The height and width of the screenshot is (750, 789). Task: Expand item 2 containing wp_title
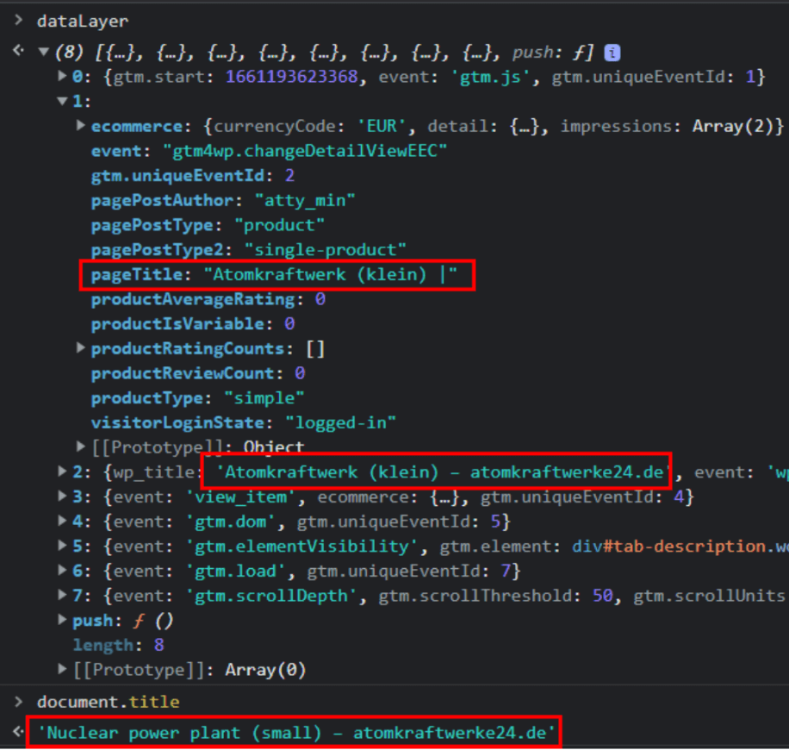coord(62,472)
